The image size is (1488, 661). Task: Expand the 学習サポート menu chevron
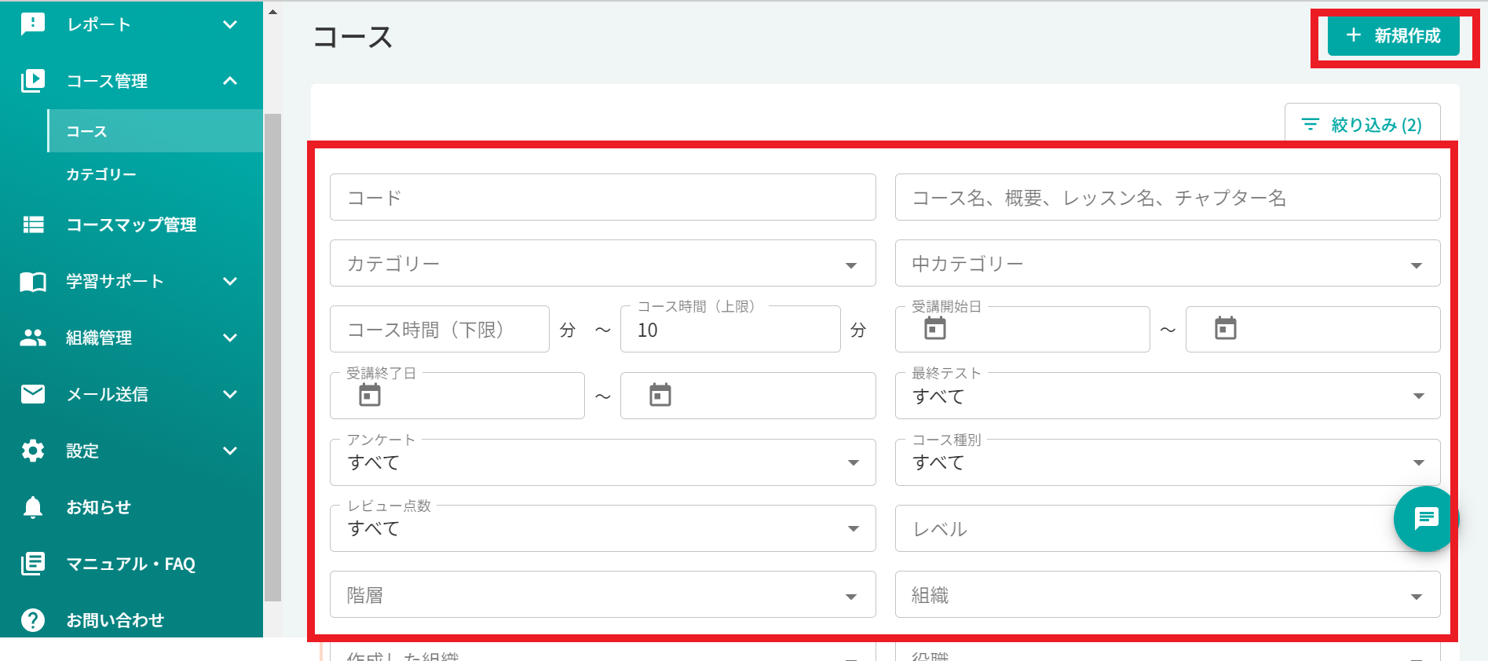(230, 281)
